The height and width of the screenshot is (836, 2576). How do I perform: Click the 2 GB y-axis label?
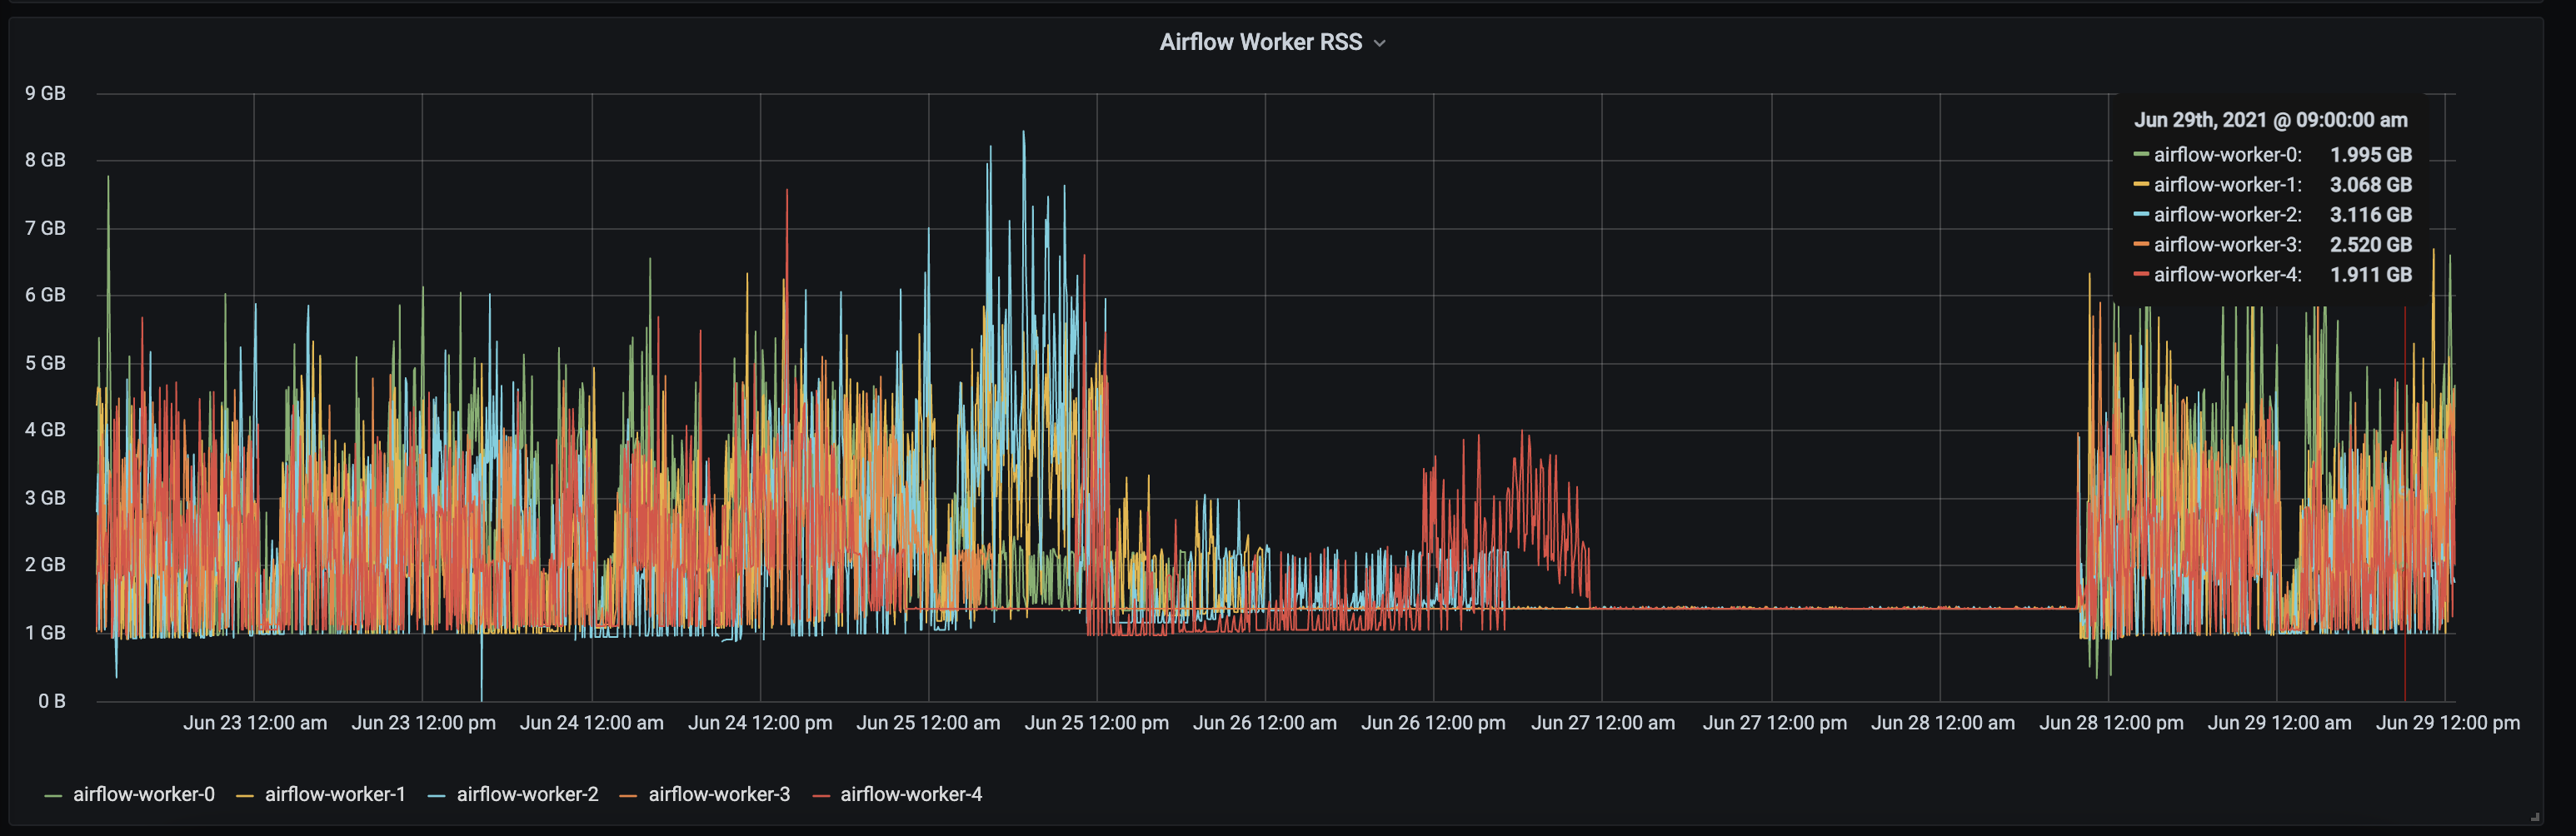[x=45, y=565]
